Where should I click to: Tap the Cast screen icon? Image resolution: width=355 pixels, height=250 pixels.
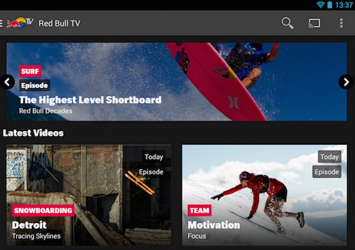point(314,23)
